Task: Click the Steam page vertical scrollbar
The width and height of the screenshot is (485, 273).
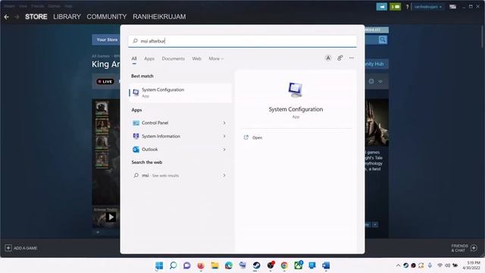Action: tap(483, 36)
